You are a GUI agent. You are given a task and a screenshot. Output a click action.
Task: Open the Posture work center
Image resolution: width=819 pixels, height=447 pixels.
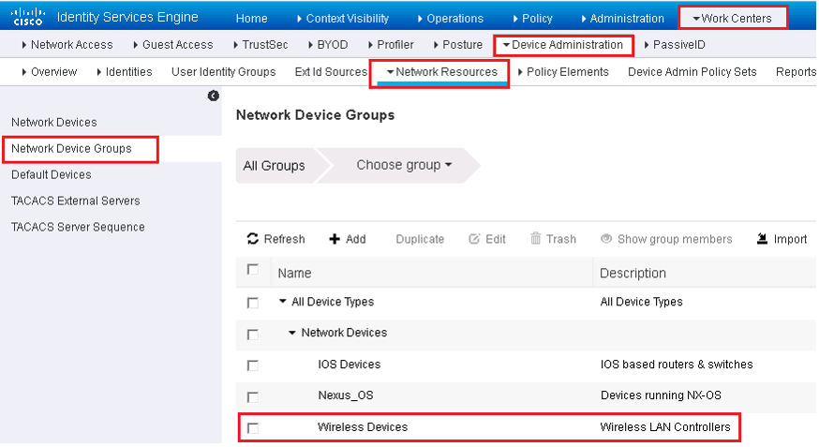[x=457, y=45]
